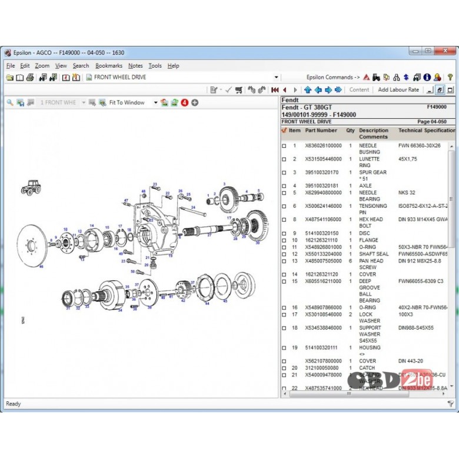
Task: Print the current parts page
Action: tap(30, 78)
